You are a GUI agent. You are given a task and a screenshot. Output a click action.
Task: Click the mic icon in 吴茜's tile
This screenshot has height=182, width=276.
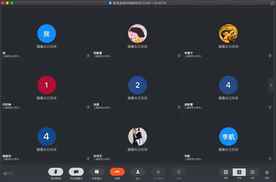coord(179,106)
